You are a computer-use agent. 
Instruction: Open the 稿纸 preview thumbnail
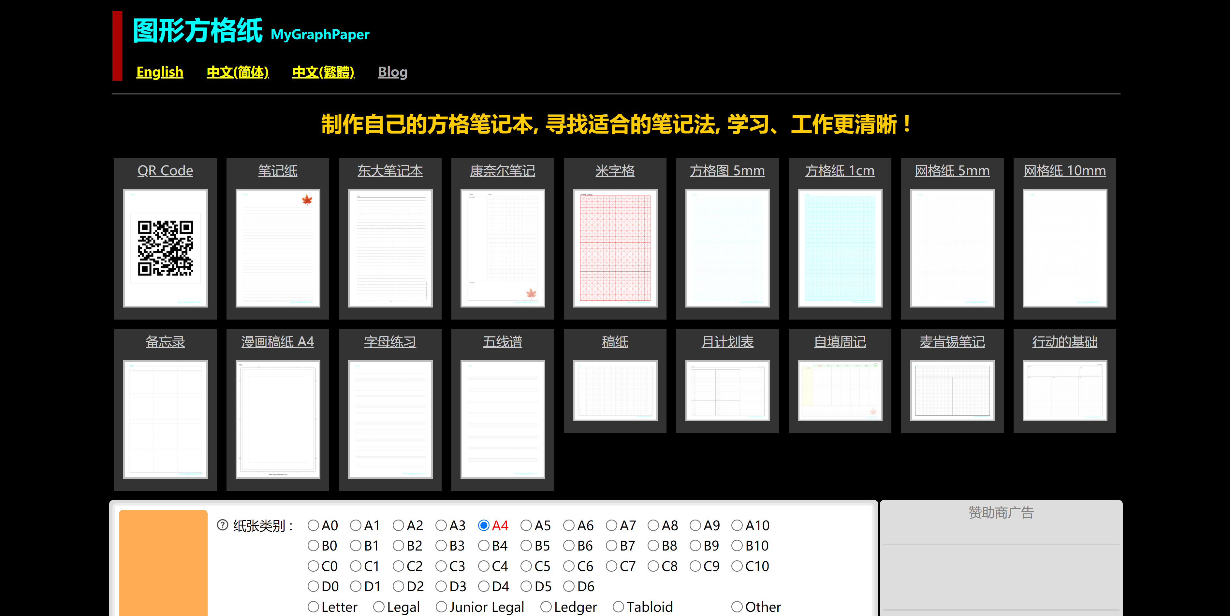coord(615,391)
